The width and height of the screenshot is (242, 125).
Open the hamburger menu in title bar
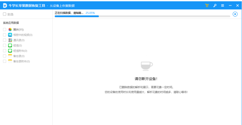click(x=223, y=5)
